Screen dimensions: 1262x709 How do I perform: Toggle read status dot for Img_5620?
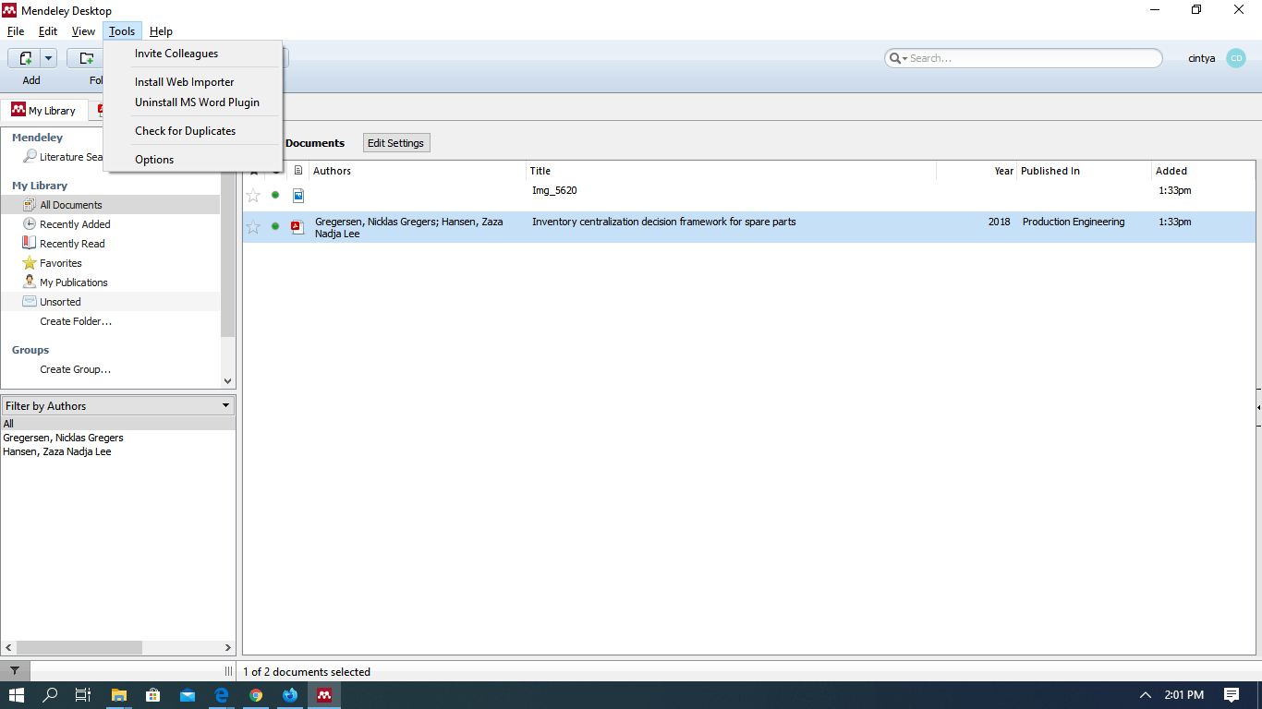pos(275,196)
